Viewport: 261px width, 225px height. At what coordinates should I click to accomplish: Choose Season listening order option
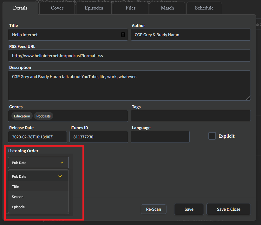(x=38, y=197)
